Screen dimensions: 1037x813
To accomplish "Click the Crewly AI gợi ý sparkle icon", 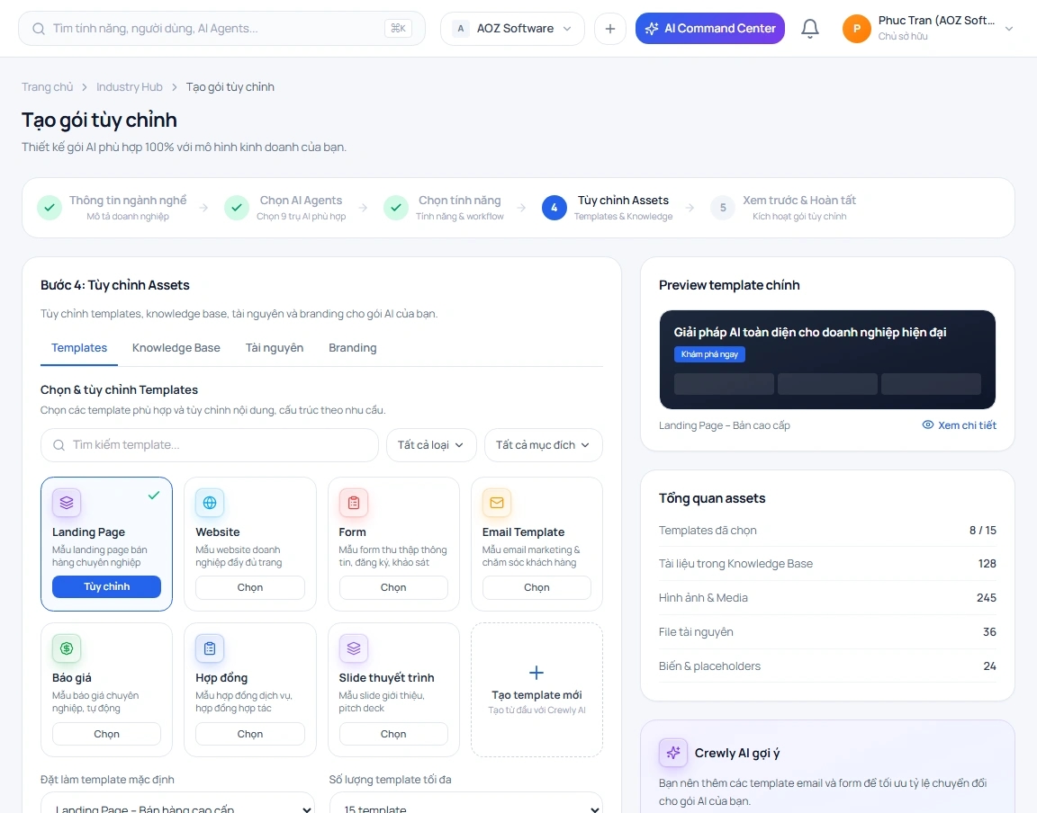I will pos(673,753).
